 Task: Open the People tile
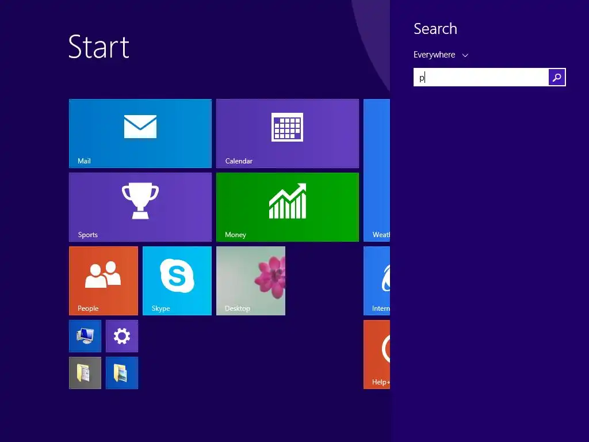104,281
